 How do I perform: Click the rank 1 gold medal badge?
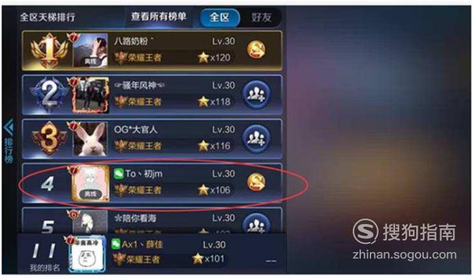(x=49, y=51)
